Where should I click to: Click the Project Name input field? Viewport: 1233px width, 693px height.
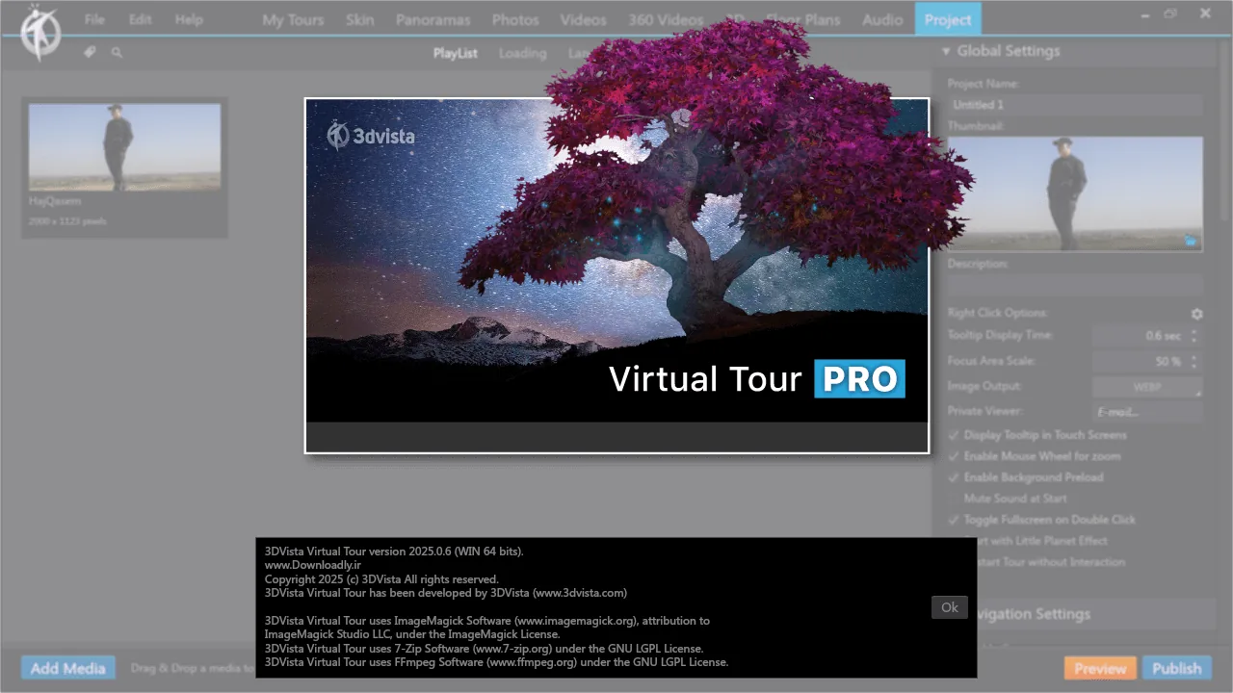(1075, 105)
